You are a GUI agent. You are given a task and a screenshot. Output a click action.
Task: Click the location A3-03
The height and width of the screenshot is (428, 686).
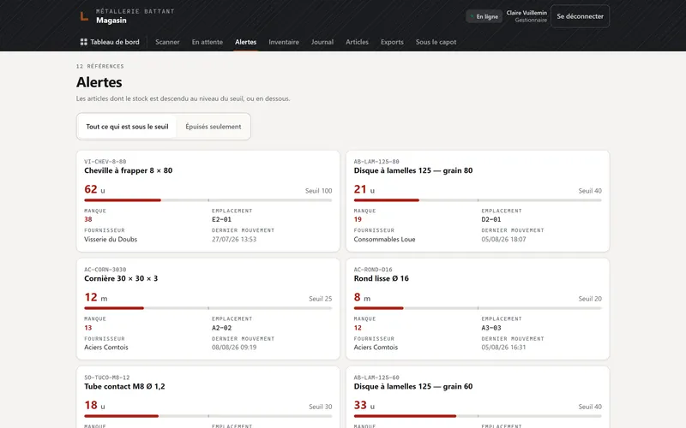(x=490, y=328)
